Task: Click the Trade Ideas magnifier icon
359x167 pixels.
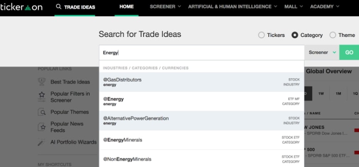Action: pos(59,6)
